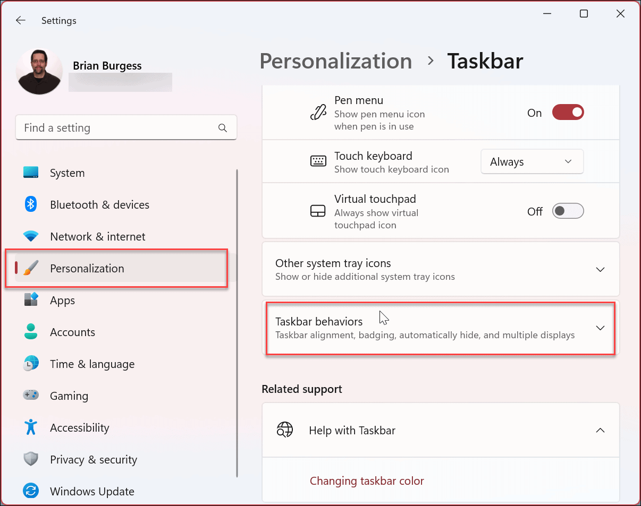Click the Changing taskbar color link

[367, 481]
